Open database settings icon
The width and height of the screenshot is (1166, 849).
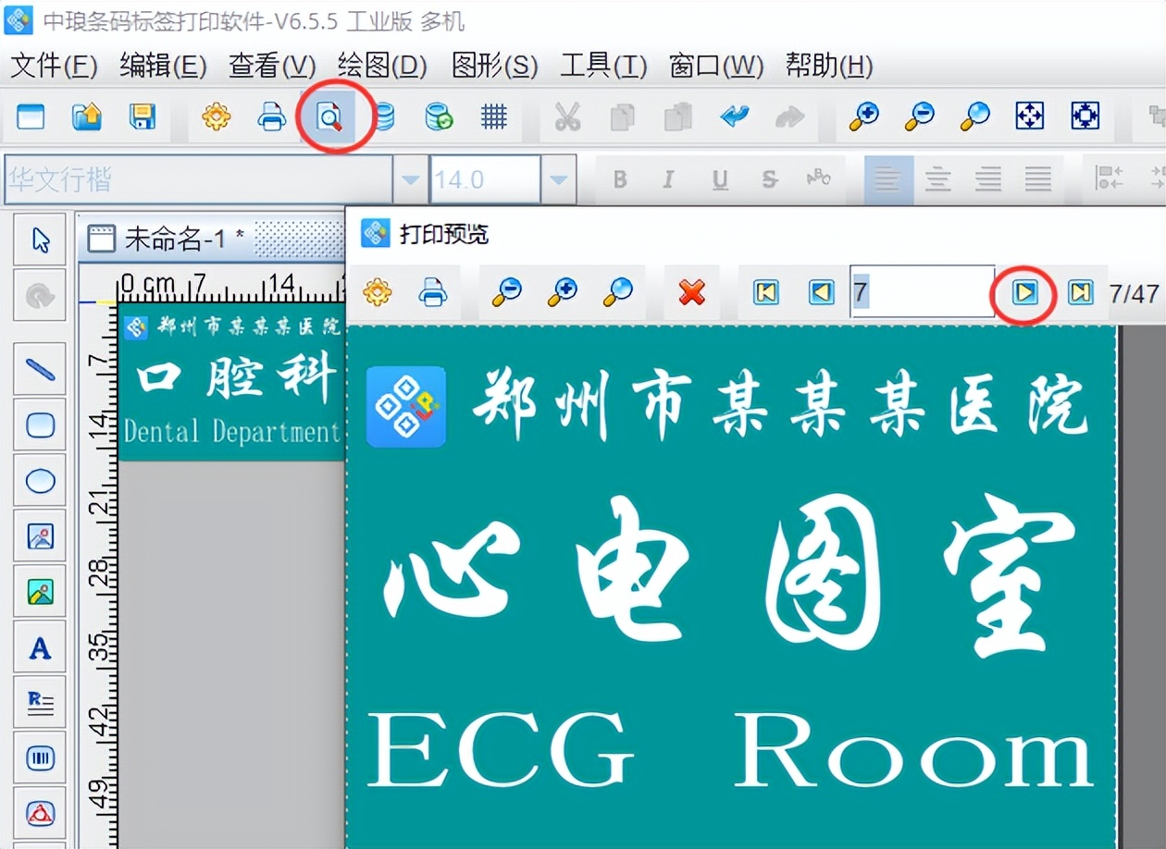(383, 117)
